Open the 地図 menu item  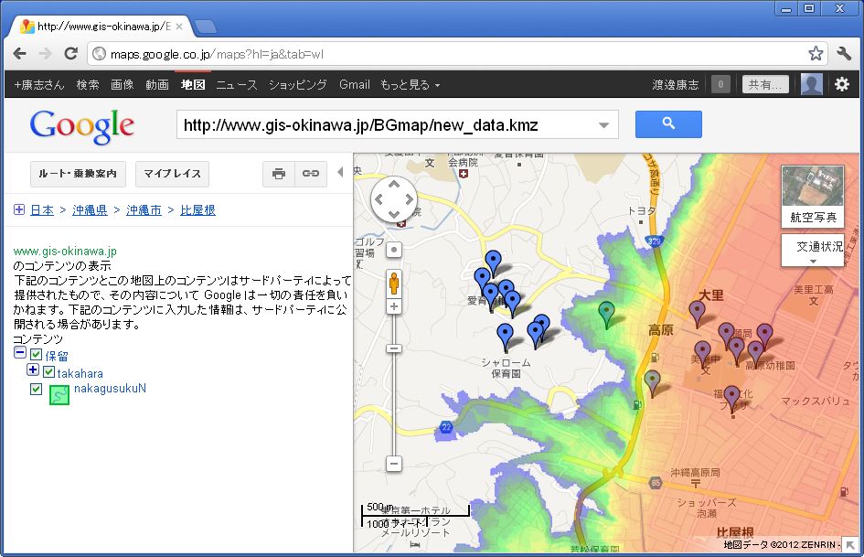click(193, 84)
